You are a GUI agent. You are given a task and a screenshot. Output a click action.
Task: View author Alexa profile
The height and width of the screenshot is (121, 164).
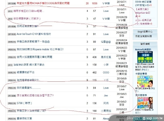(x=106, y=118)
